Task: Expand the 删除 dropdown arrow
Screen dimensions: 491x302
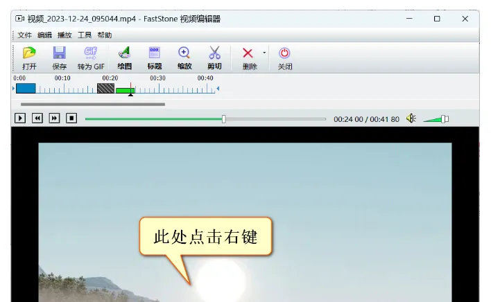Action: (264, 53)
